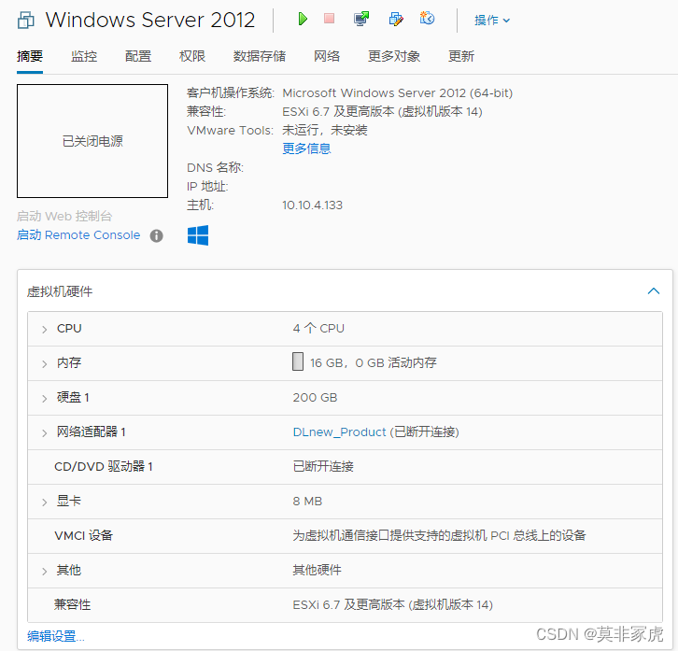
Task: Open the 网络 networks tab
Action: [x=327, y=56]
